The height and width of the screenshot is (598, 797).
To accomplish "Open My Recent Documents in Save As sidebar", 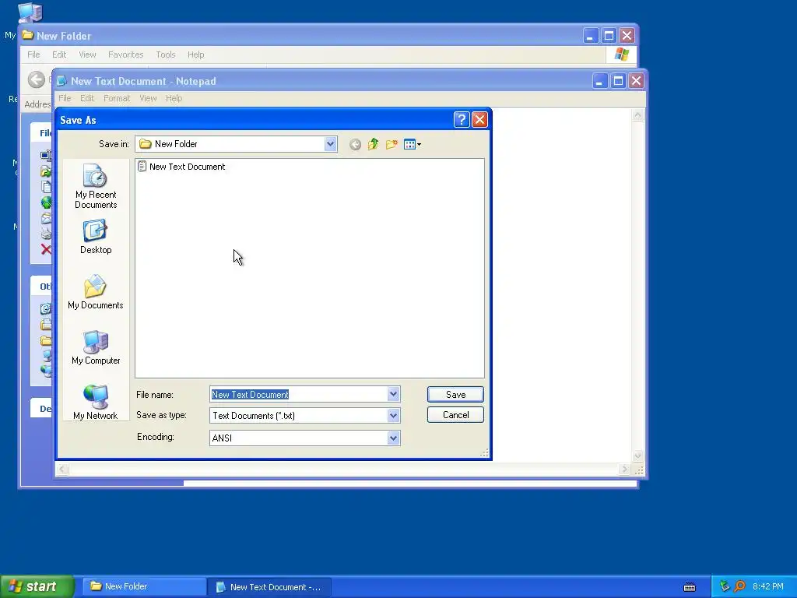I will (x=96, y=186).
